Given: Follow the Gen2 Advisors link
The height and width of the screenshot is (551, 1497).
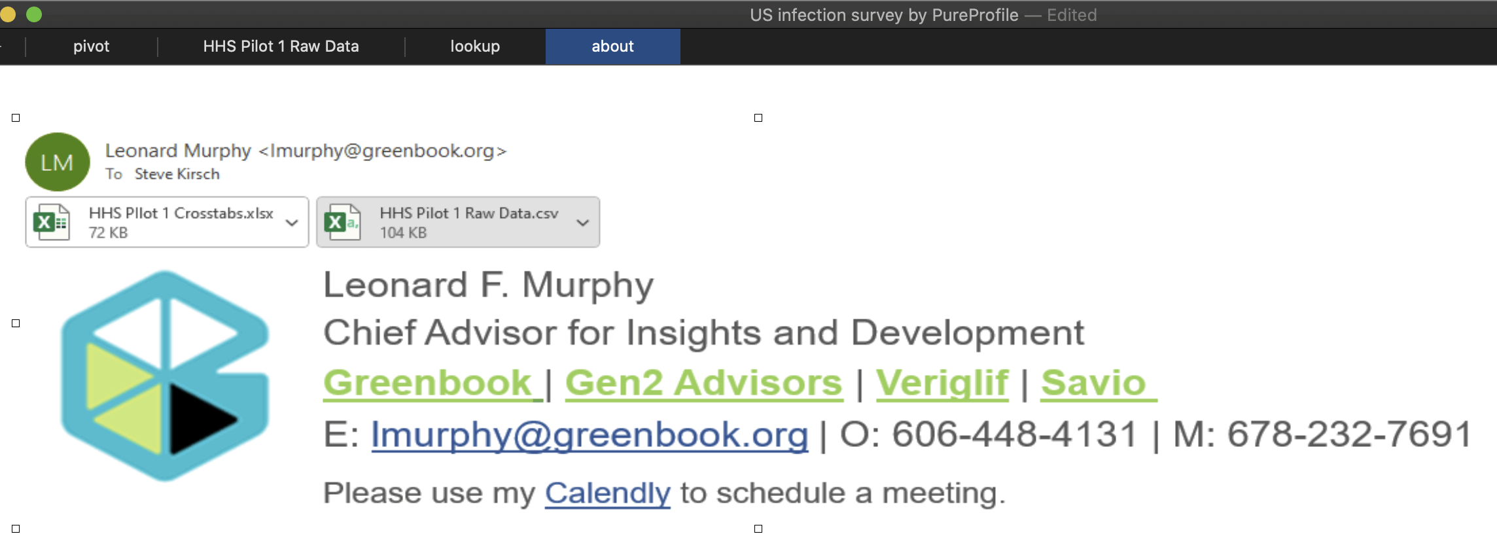Looking at the screenshot, I should tap(703, 383).
